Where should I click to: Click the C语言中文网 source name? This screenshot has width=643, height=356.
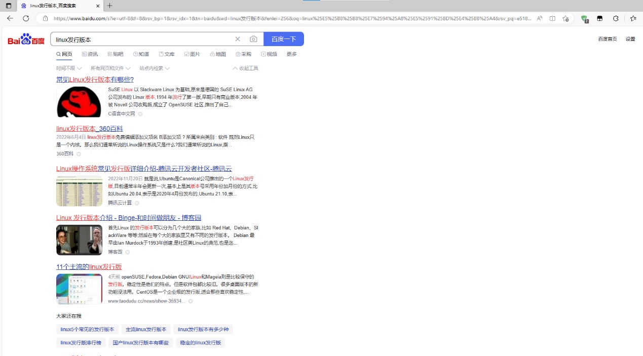(122, 114)
